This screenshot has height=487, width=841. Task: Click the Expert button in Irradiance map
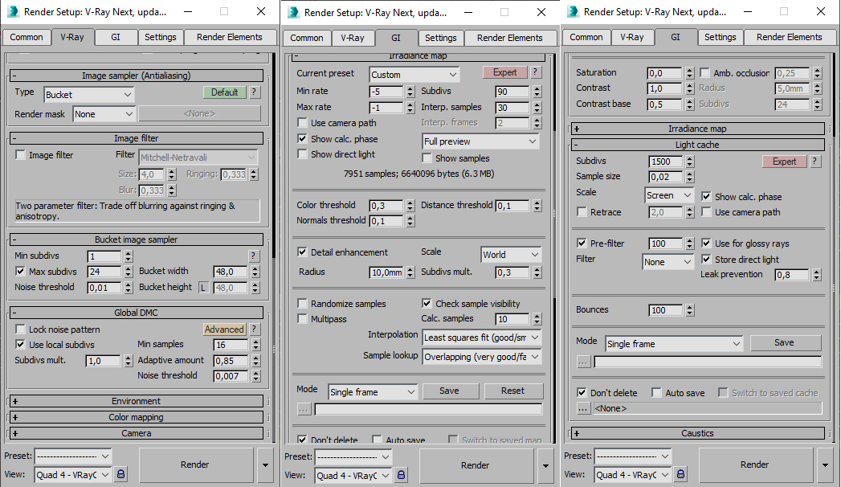click(x=504, y=72)
